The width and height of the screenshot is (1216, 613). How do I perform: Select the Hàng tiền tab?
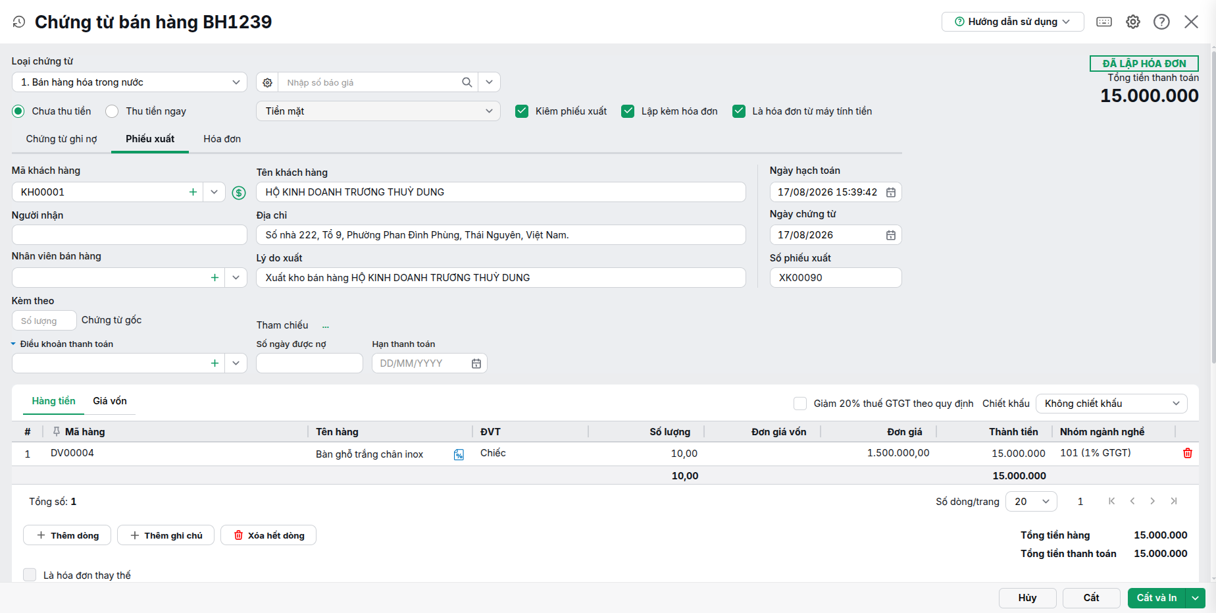tap(54, 401)
